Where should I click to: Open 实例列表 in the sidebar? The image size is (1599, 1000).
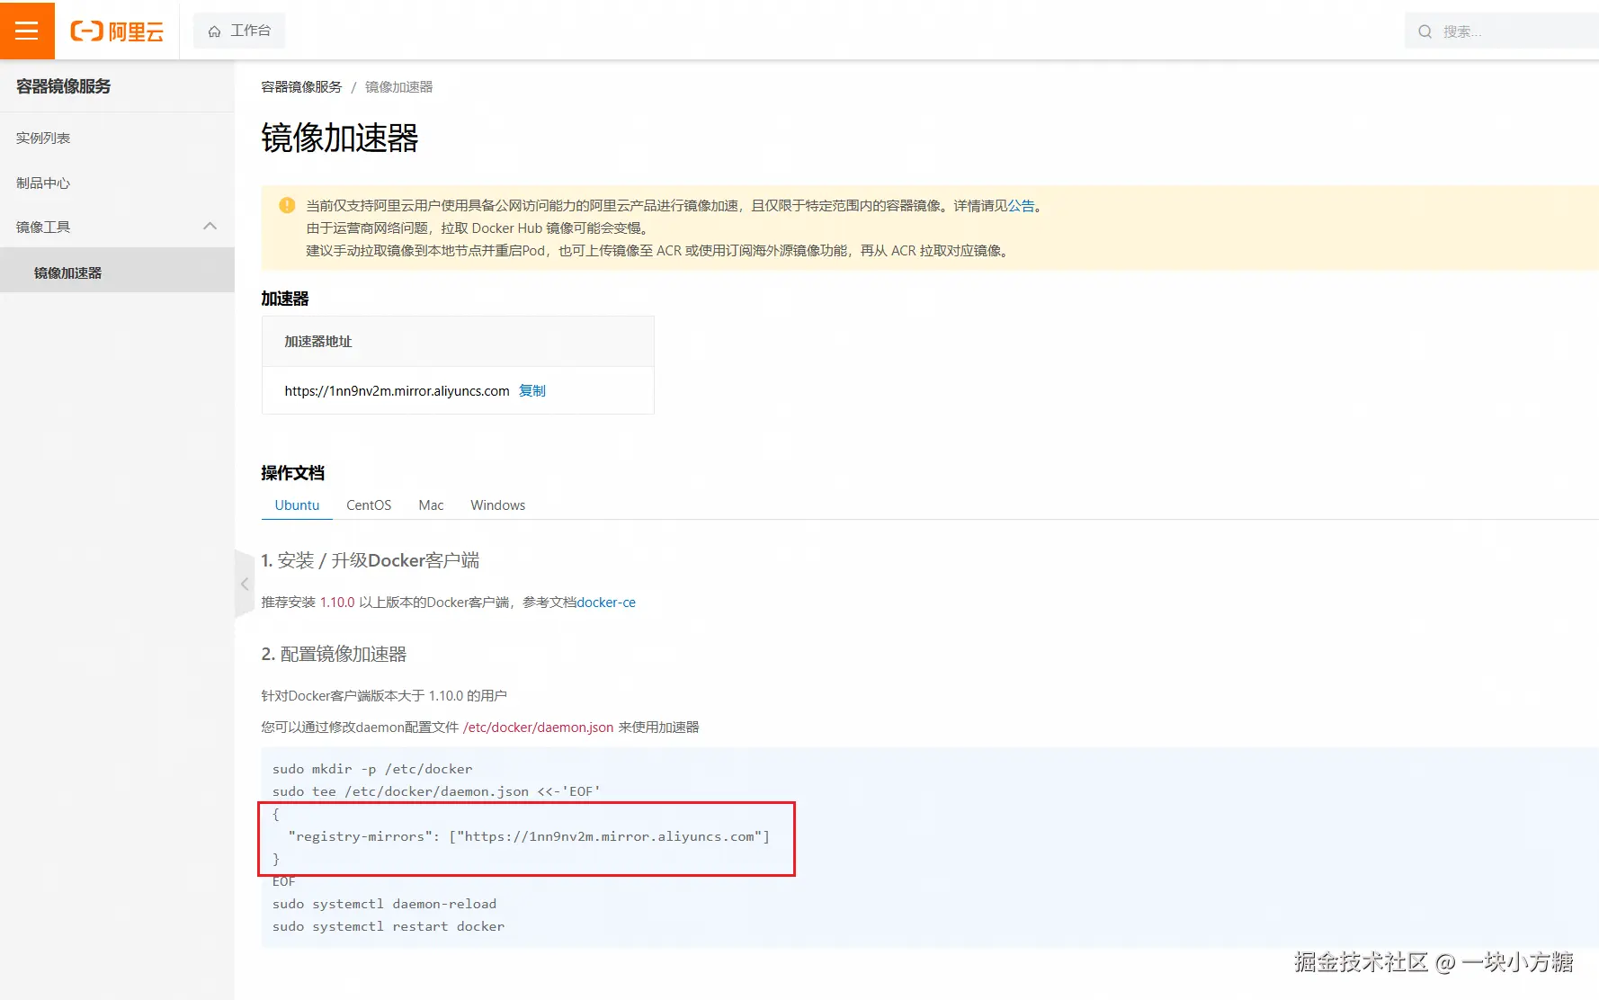point(43,138)
